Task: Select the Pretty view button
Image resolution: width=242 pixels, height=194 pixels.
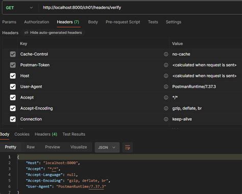Action: (11, 147)
